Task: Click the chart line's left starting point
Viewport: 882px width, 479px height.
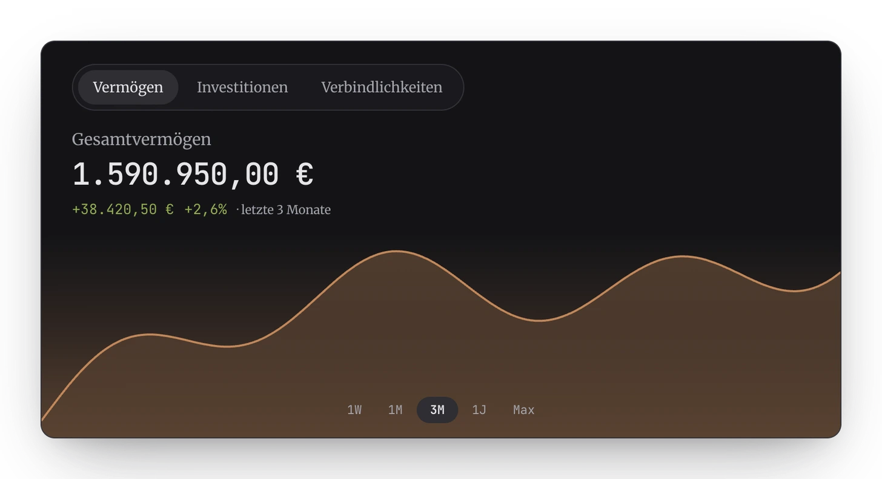Action: click(42, 419)
